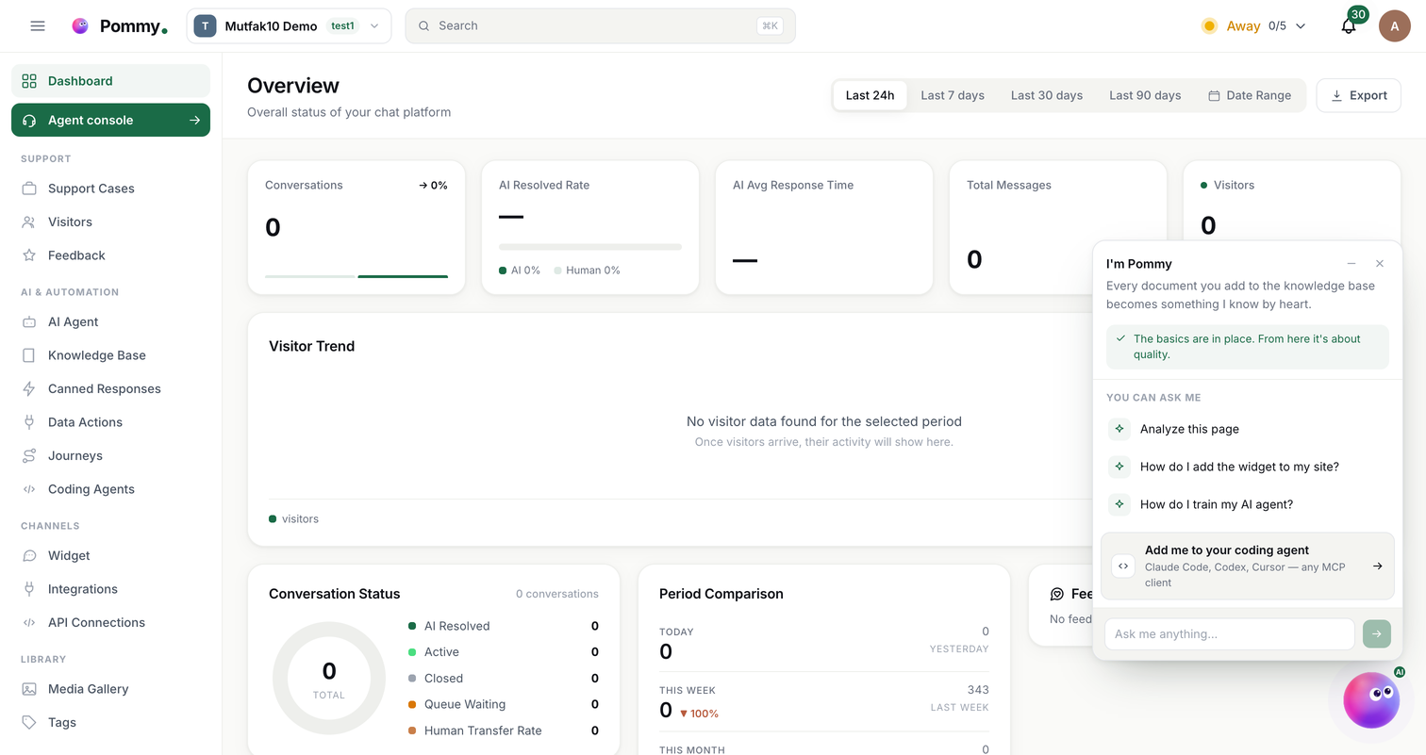Click the Knowledge Base book icon
This screenshot has height=755, width=1426.
[x=29, y=355]
